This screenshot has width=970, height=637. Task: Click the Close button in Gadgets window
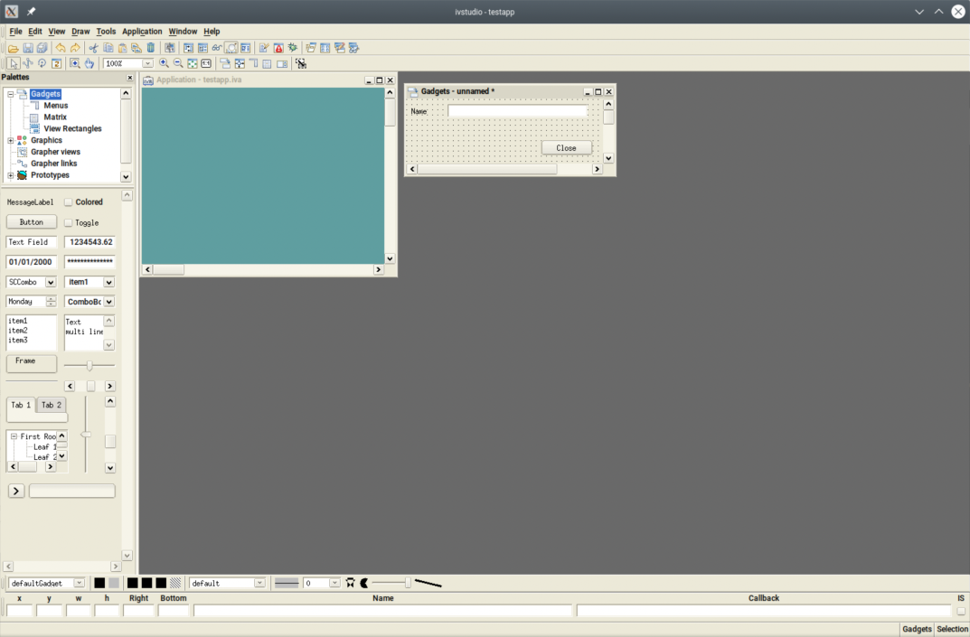[566, 148]
